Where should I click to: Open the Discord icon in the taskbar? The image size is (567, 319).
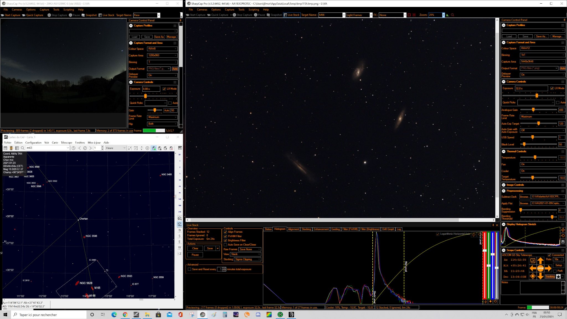(x=258, y=315)
